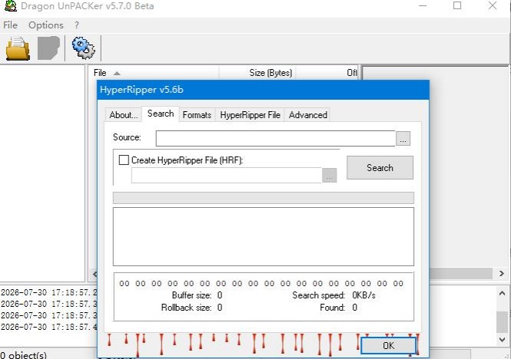Switch to the About... tab
This screenshot has height=359, width=511.
124,115
